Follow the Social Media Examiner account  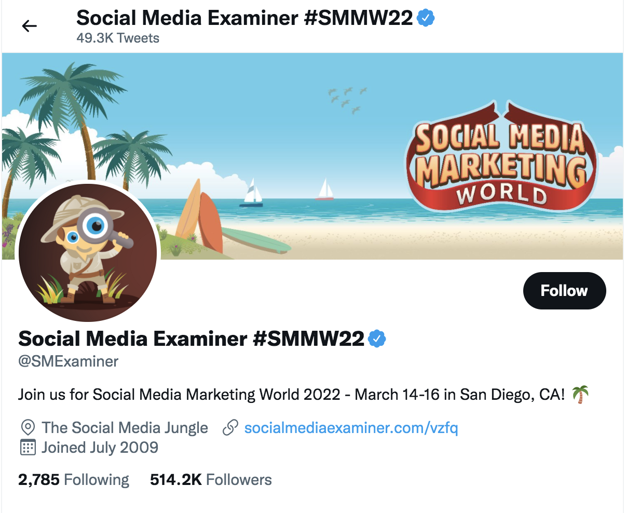point(564,291)
